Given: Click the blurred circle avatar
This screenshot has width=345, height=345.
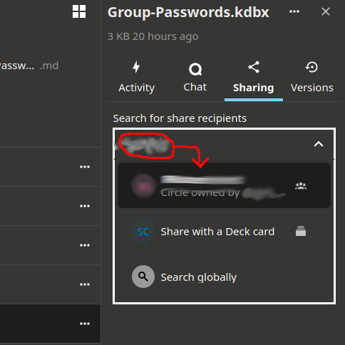Looking at the screenshot, I should click(x=143, y=185).
